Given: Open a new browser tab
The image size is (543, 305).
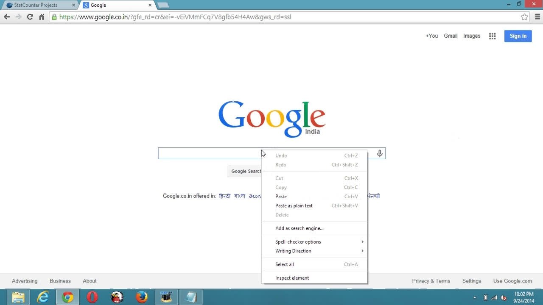Looking at the screenshot, I should click(x=163, y=5).
